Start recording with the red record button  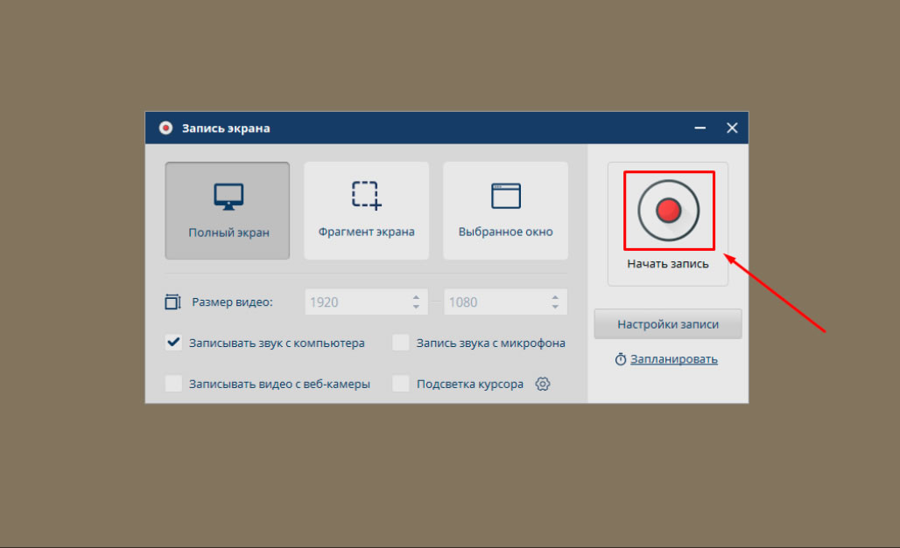pyautogui.click(x=669, y=211)
